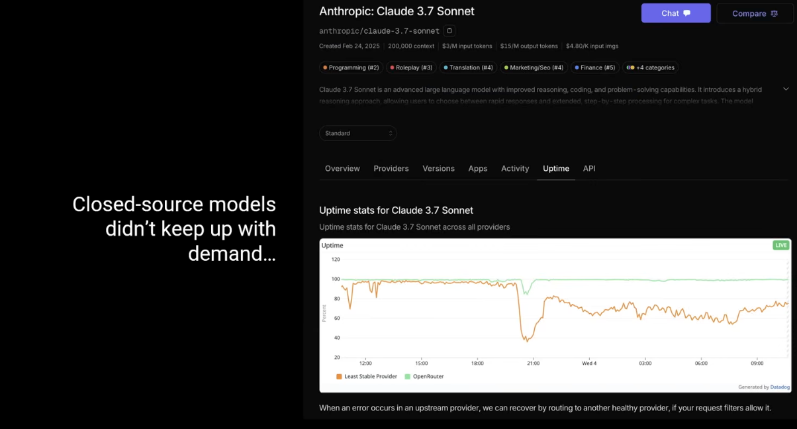The height and width of the screenshot is (429, 797).
Task: Open the Compare models button
Action: coord(755,13)
